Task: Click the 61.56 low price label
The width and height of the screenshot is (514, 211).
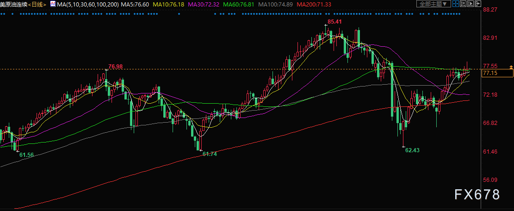Action: [26, 155]
